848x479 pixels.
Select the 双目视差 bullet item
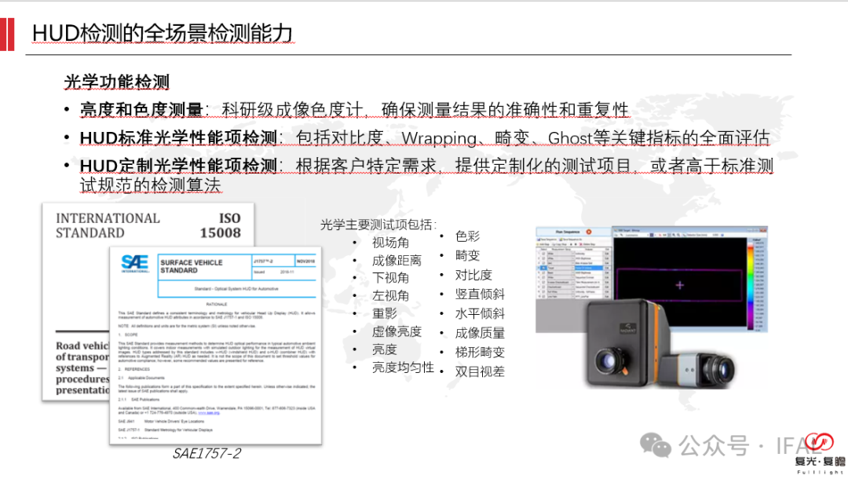coord(480,371)
